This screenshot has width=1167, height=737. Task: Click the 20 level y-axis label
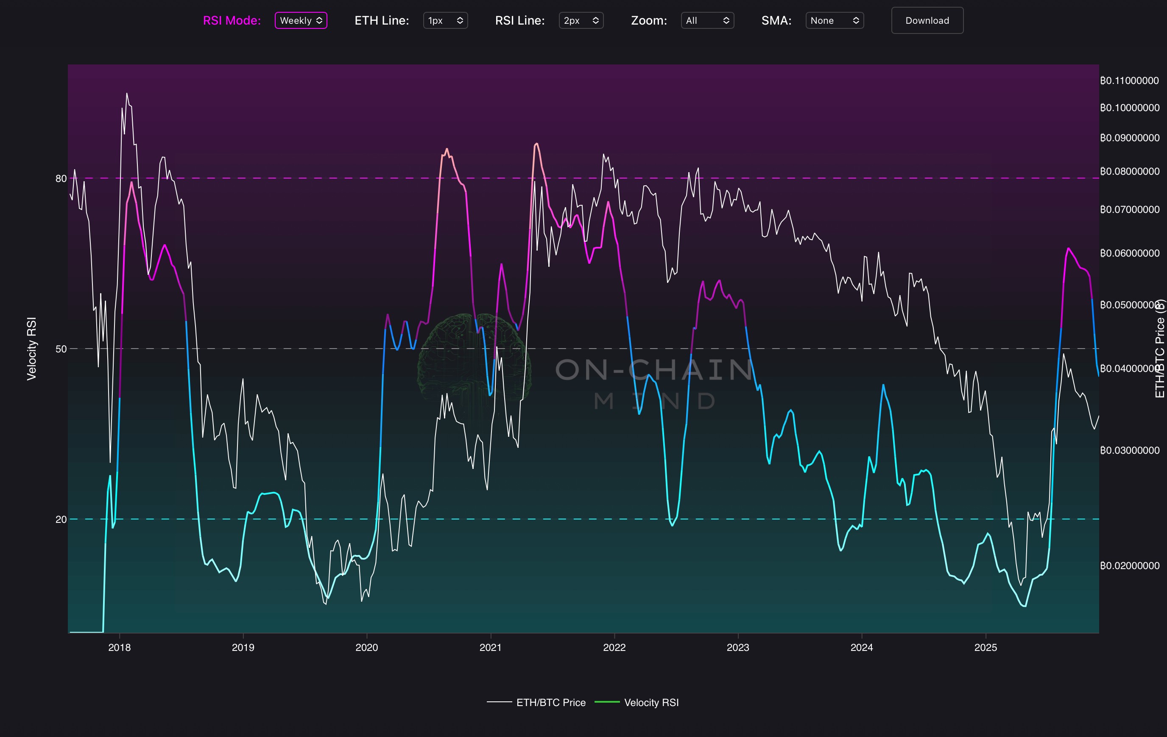(x=61, y=519)
